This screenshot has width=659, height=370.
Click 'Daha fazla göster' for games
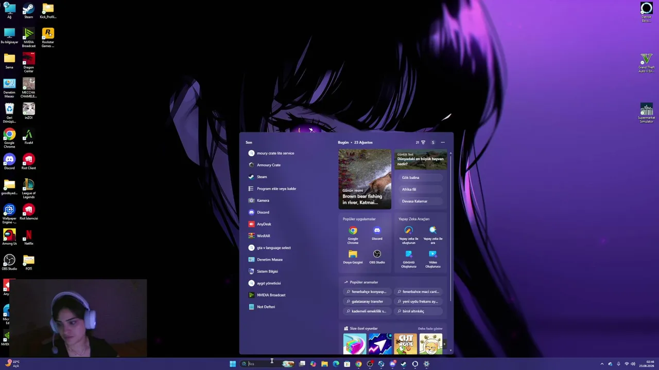click(430, 328)
